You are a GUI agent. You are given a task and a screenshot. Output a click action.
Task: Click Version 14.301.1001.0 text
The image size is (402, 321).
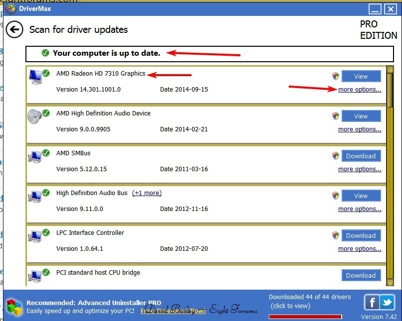click(88, 90)
